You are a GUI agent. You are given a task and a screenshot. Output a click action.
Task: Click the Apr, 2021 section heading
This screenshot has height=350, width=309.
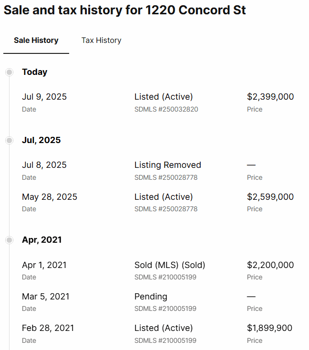[x=41, y=240]
